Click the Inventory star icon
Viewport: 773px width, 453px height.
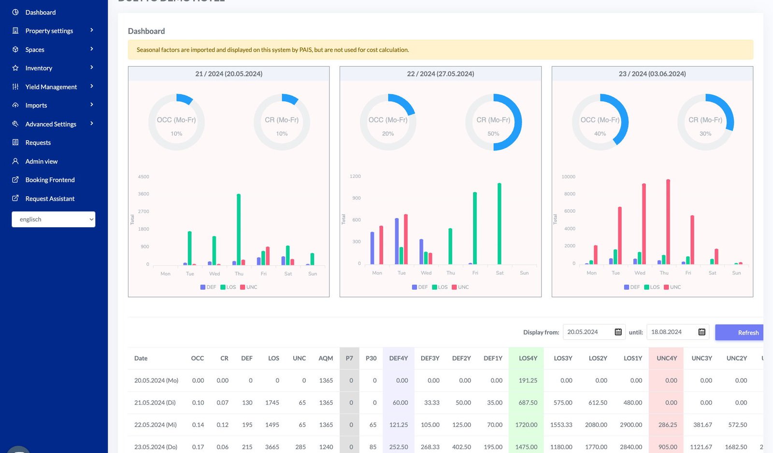(15, 68)
